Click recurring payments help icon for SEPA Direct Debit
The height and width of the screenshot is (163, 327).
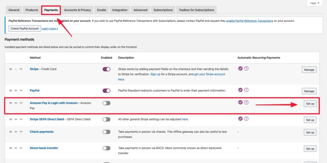pyautogui.click(x=246, y=119)
